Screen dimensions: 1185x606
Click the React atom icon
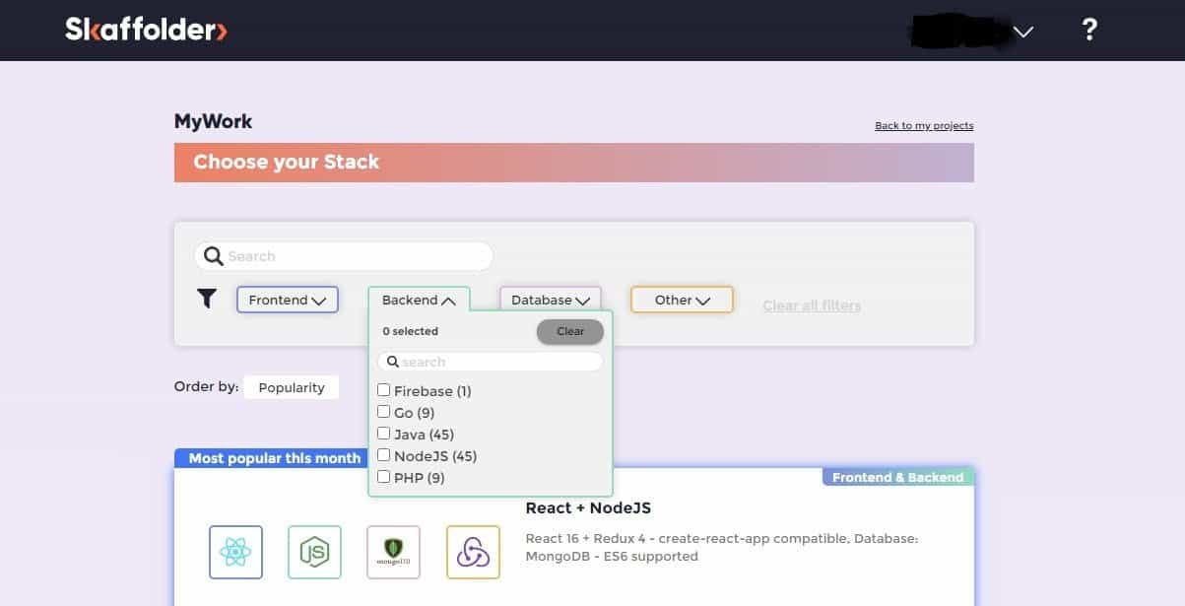click(x=235, y=552)
